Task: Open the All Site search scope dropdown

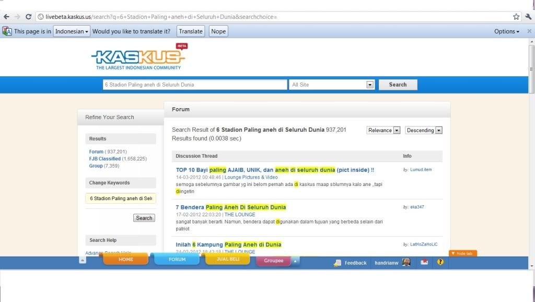Action: pos(332,85)
